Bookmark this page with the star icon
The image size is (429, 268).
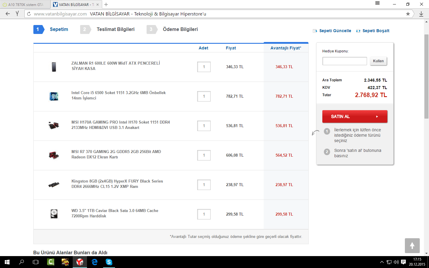click(408, 14)
